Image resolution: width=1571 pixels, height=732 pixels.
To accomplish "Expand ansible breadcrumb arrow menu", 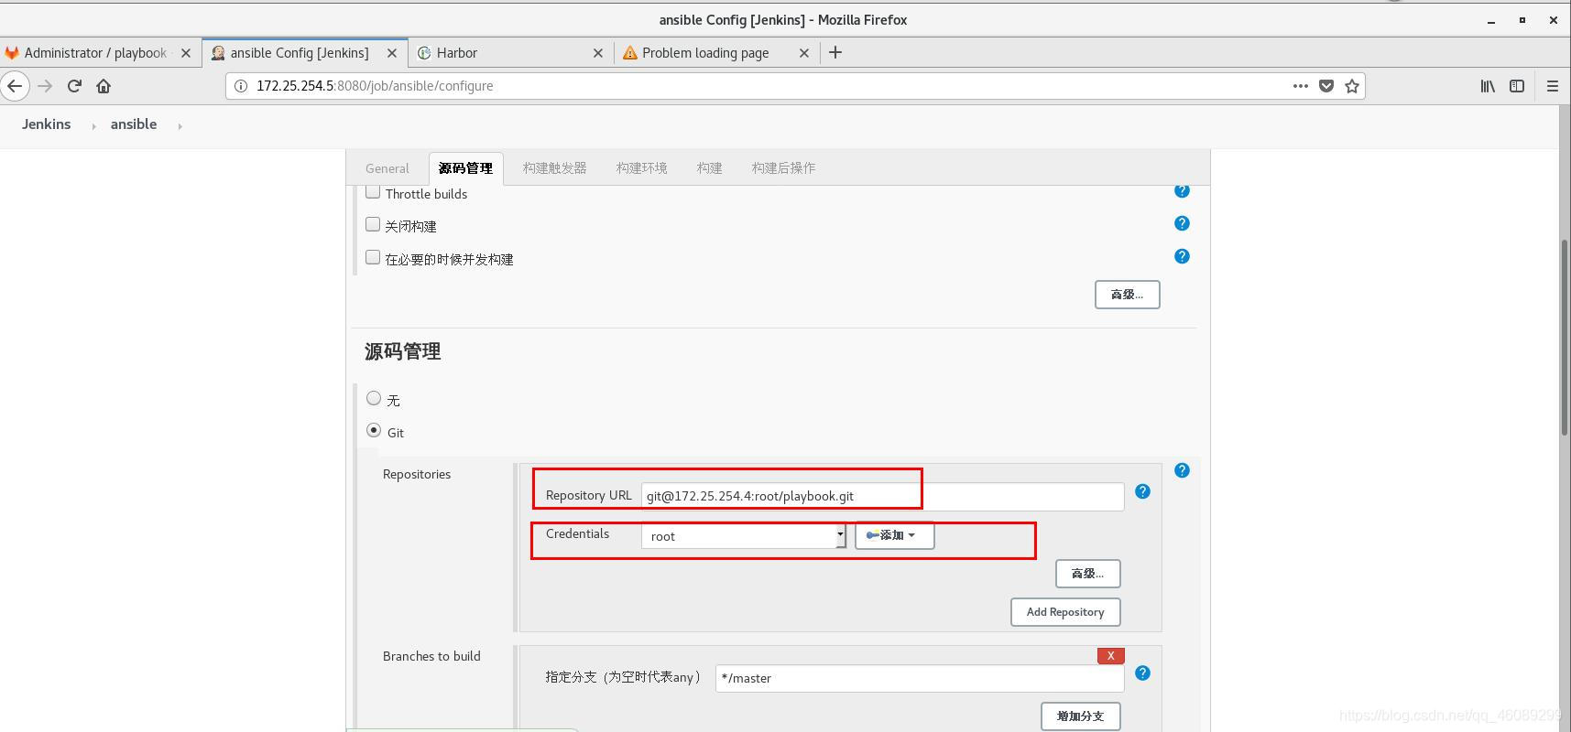I will point(180,125).
